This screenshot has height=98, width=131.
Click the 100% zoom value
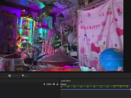49,84
